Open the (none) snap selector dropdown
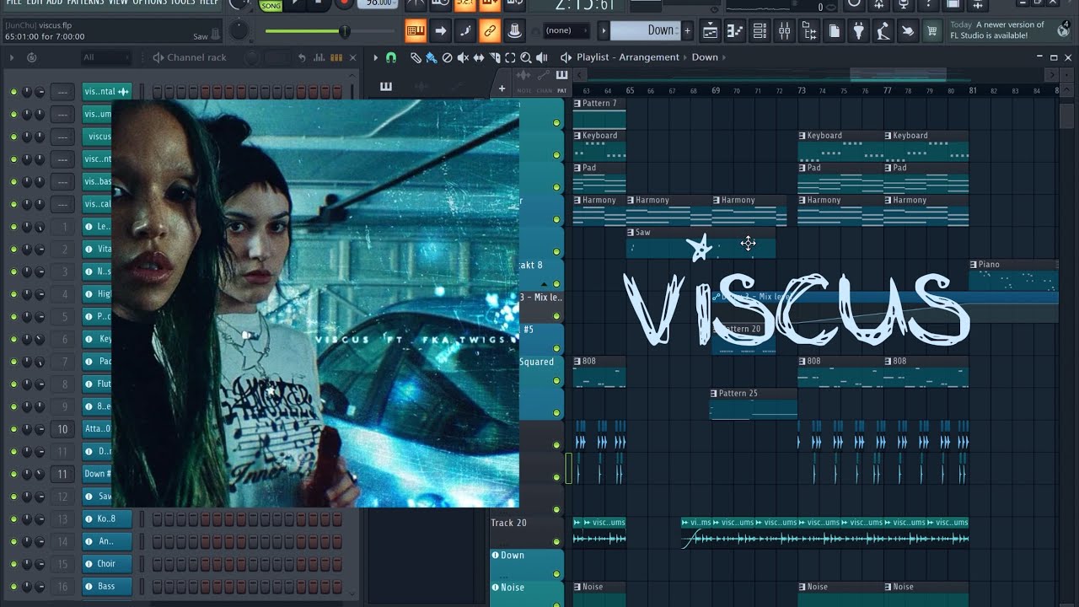Viewport: 1079px width, 607px height. (x=566, y=30)
